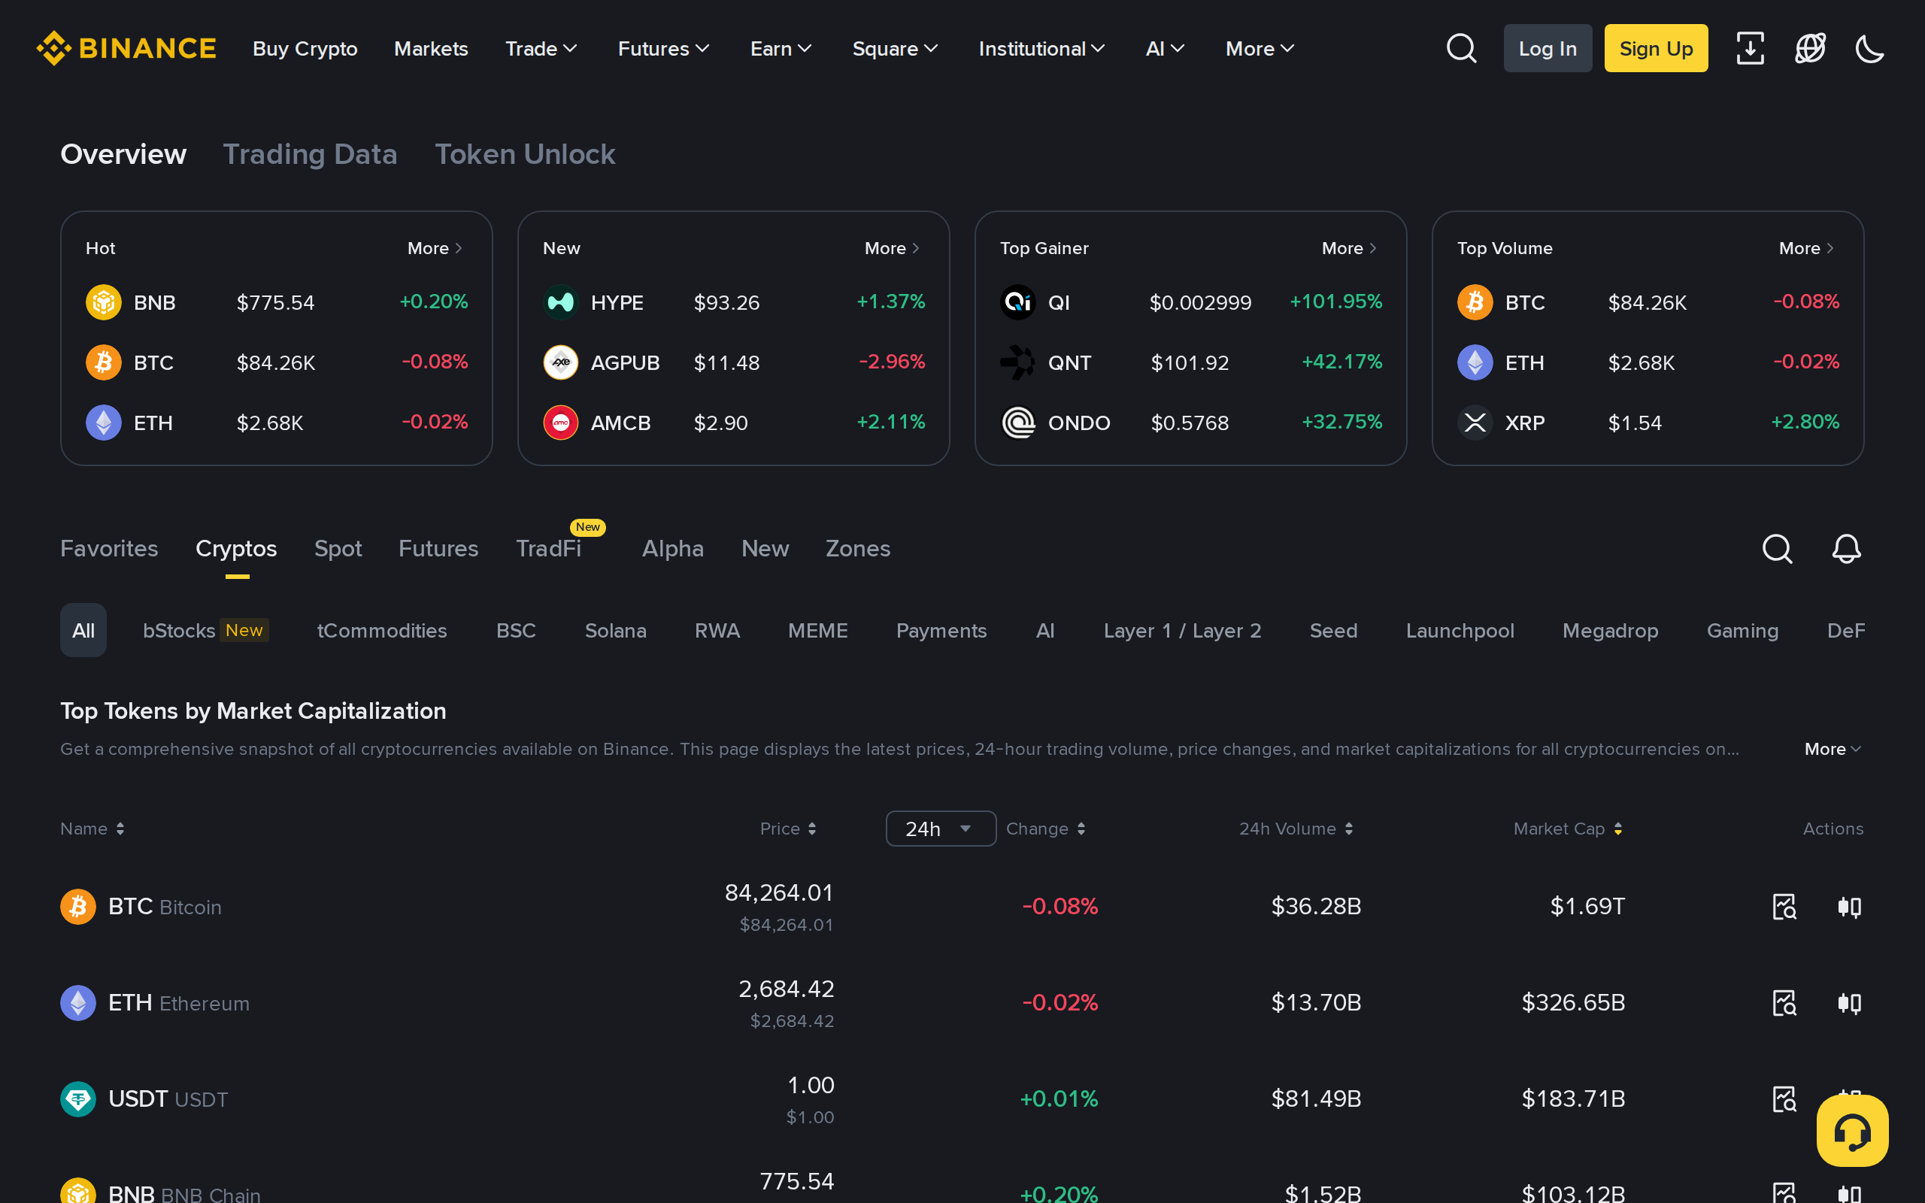The width and height of the screenshot is (1925, 1203).
Task: Click the ONDO token icon
Action: 1017,423
